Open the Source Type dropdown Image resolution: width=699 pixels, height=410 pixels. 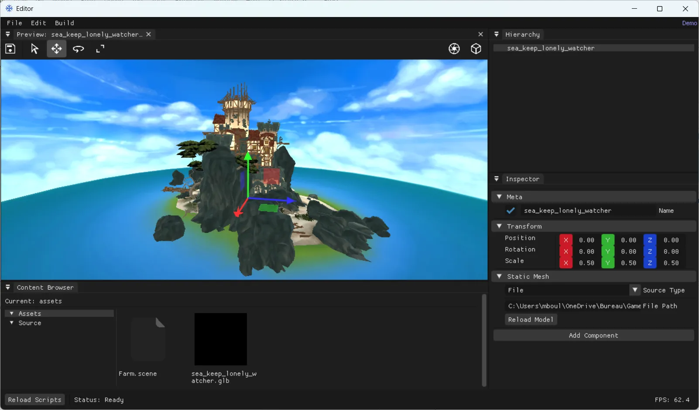[x=635, y=290]
